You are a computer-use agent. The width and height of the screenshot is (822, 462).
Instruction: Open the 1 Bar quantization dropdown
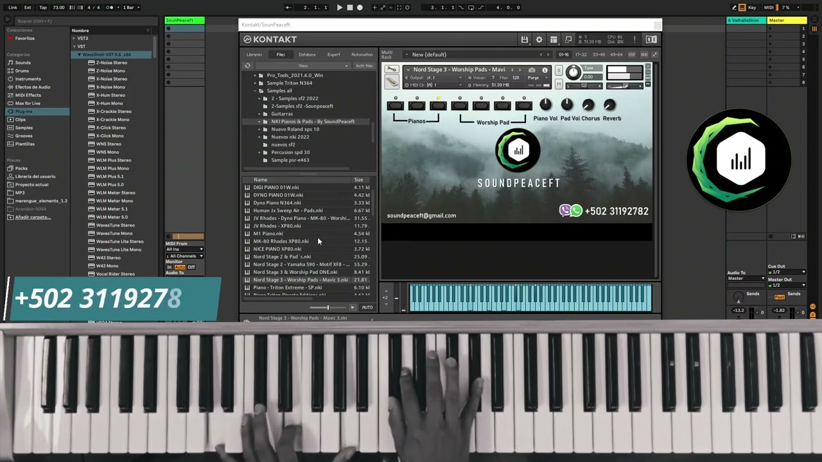click(131, 8)
